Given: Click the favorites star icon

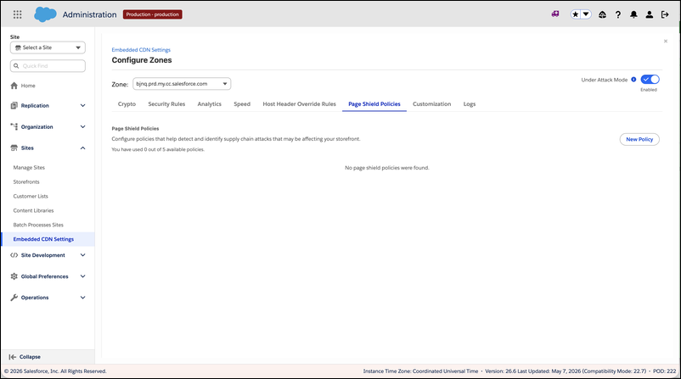Looking at the screenshot, I should pyautogui.click(x=576, y=14).
